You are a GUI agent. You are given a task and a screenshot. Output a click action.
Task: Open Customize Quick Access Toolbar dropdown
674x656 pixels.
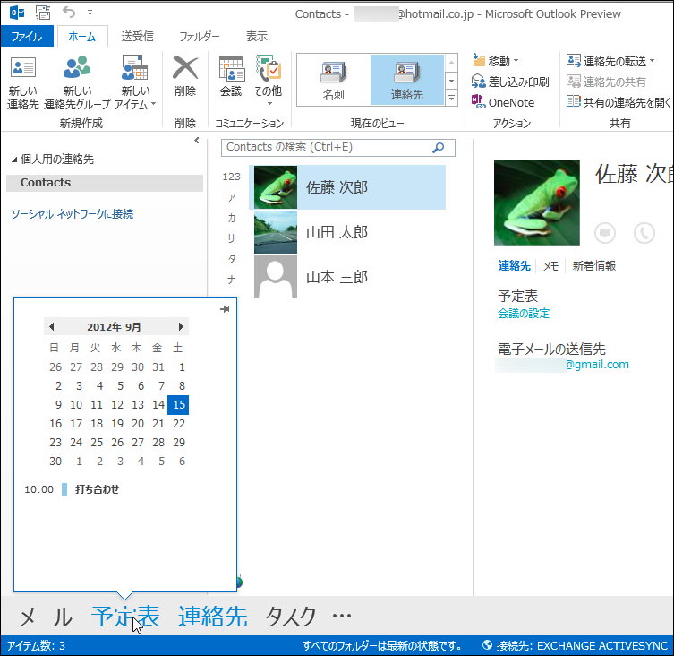(x=90, y=13)
